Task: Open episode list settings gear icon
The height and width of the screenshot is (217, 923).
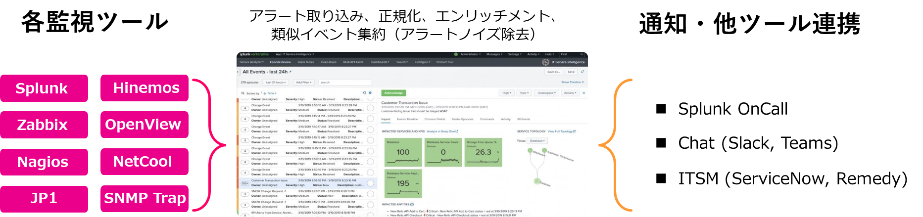Action: click(370, 93)
